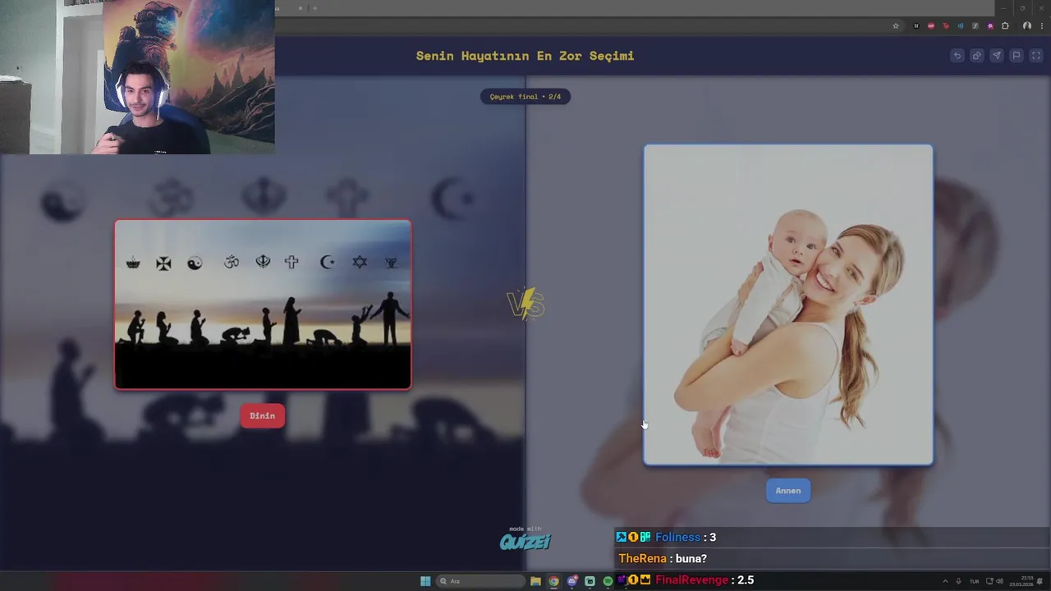
Task: Click the shuffle/copy squares icon in header
Action: 977,56
